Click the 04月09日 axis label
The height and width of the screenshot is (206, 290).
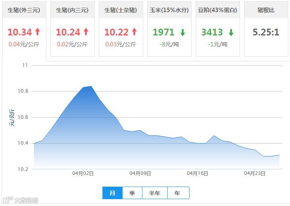point(140,173)
